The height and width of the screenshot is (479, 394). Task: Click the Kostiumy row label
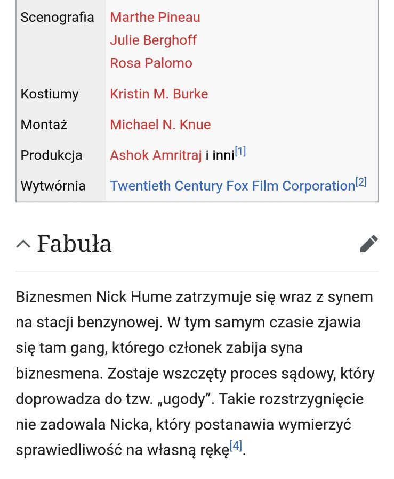point(50,94)
